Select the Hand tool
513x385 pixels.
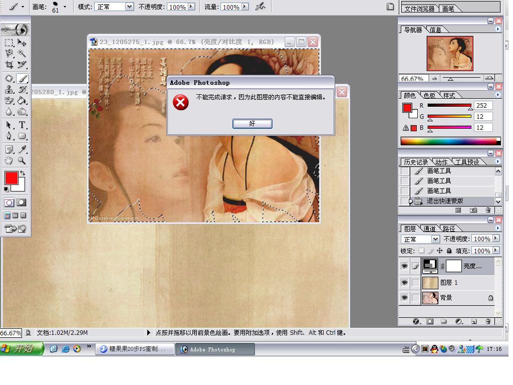[x=9, y=160]
